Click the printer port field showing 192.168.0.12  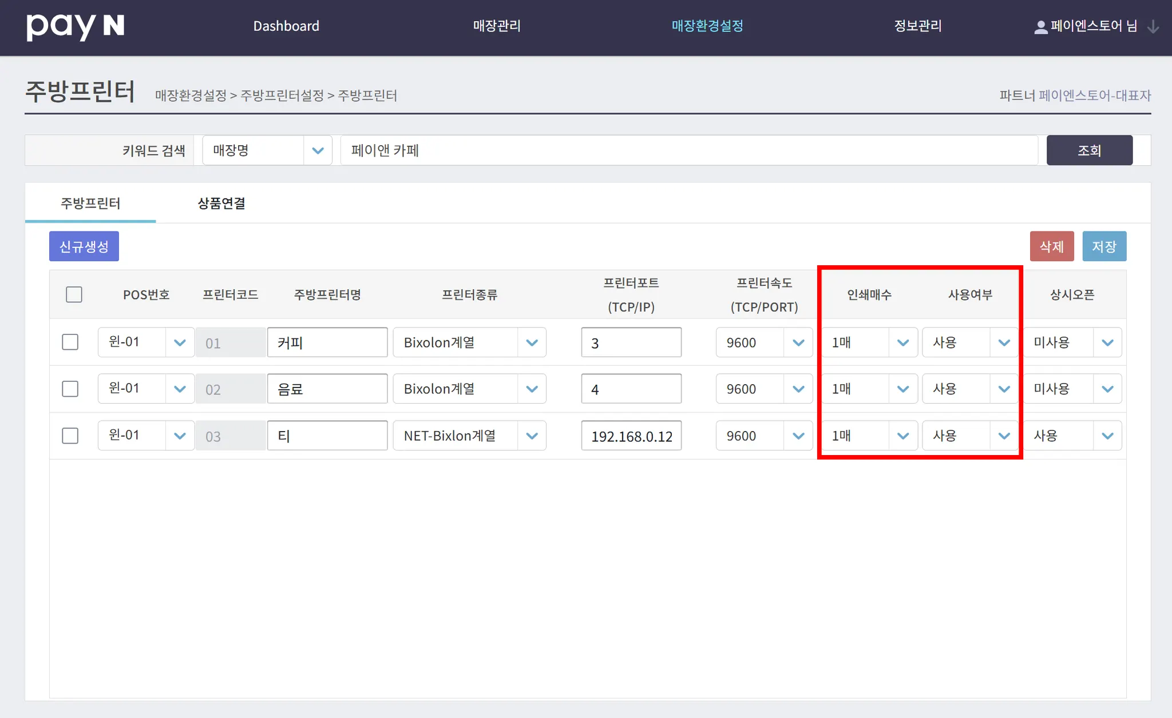pos(631,436)
